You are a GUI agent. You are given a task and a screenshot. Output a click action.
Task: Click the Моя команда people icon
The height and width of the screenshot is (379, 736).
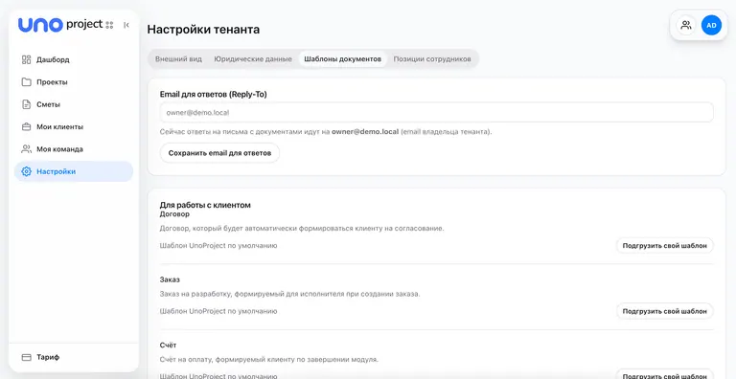pos(26,149)
